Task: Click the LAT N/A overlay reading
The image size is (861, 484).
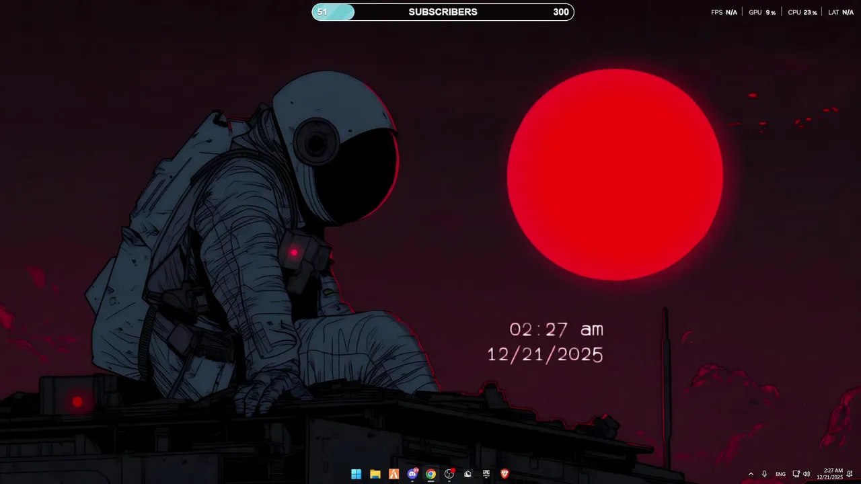Action: click(x=841, y=13)
